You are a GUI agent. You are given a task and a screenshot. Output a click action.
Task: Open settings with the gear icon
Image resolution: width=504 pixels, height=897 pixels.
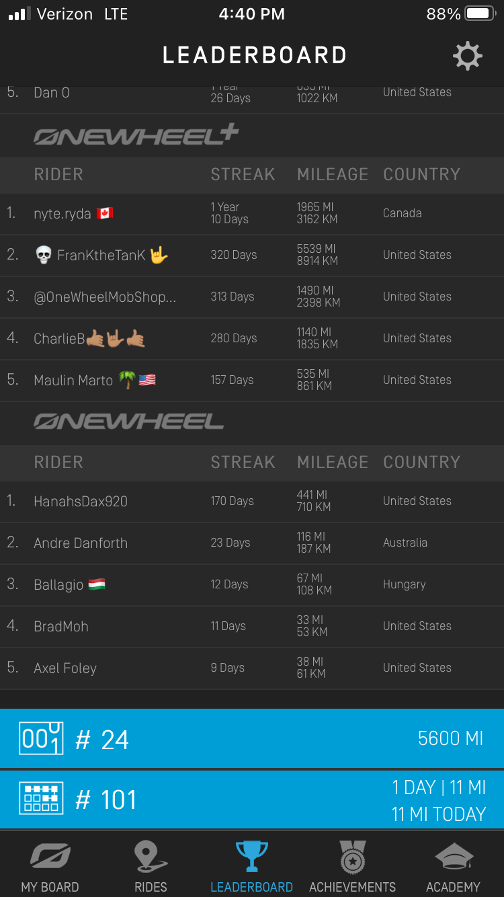[x=468, y=56]
